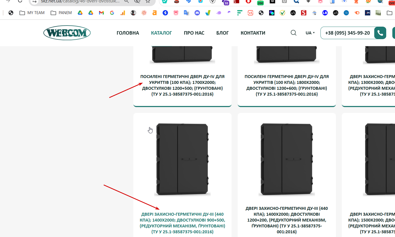Open the Gmail bookmark icon

point(101,13)
